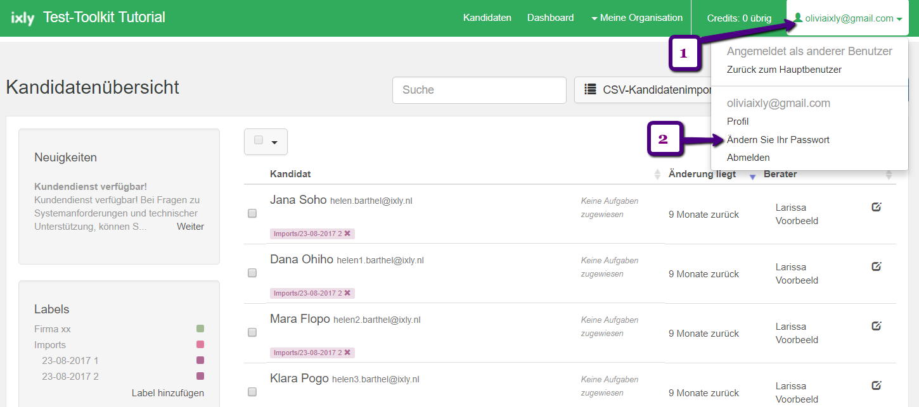
Task: Open candidate Mara Flopo
Action: tap(300, 319)
